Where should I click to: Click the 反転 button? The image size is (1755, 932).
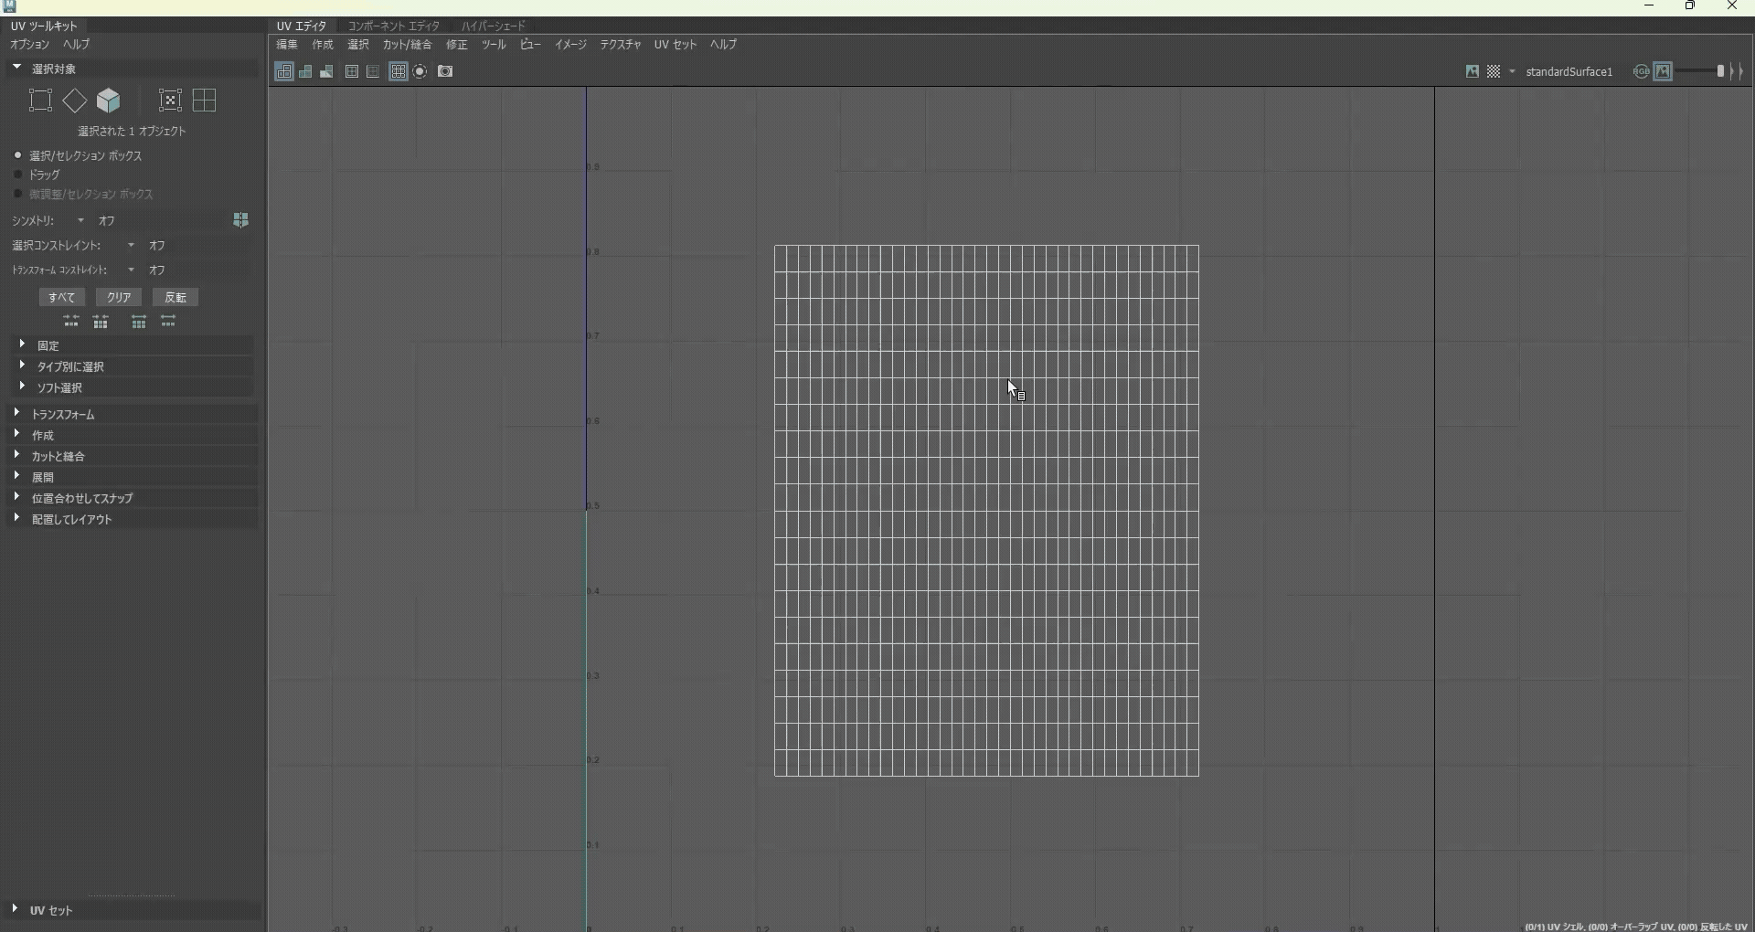click(175, 297)
